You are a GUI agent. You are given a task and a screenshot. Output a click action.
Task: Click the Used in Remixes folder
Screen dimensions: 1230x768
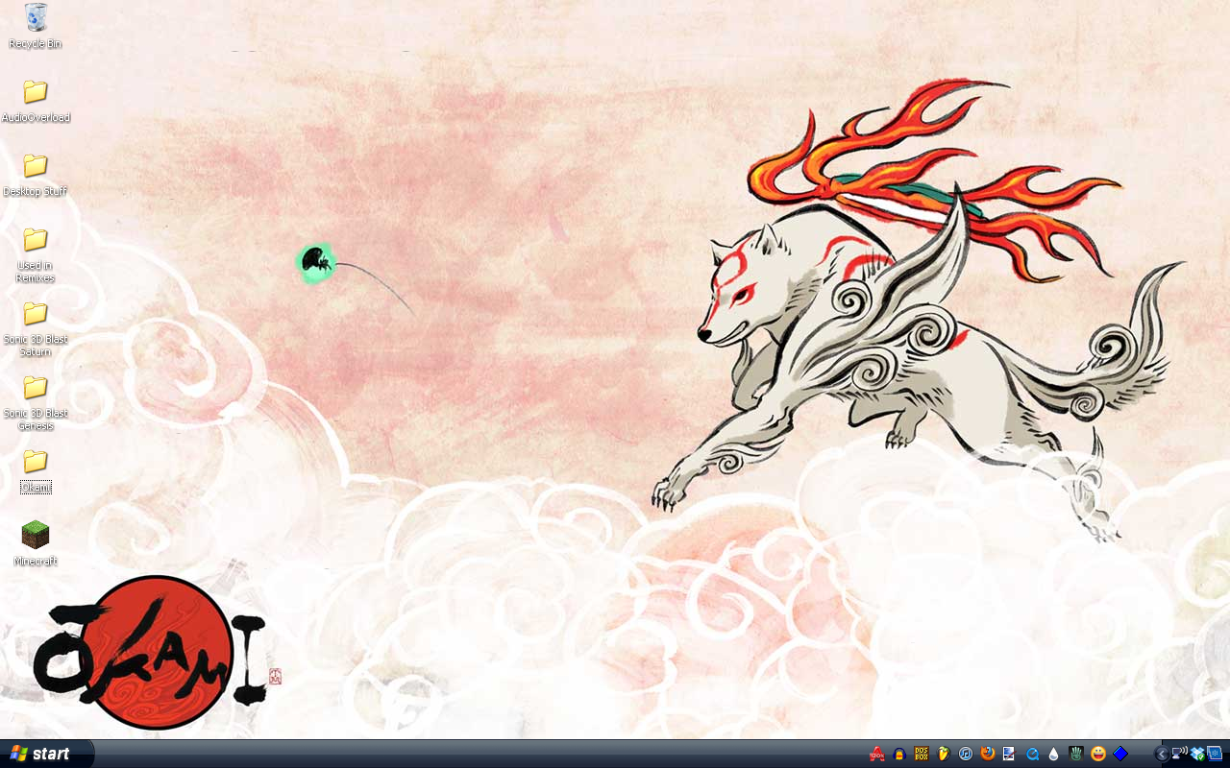36,240
